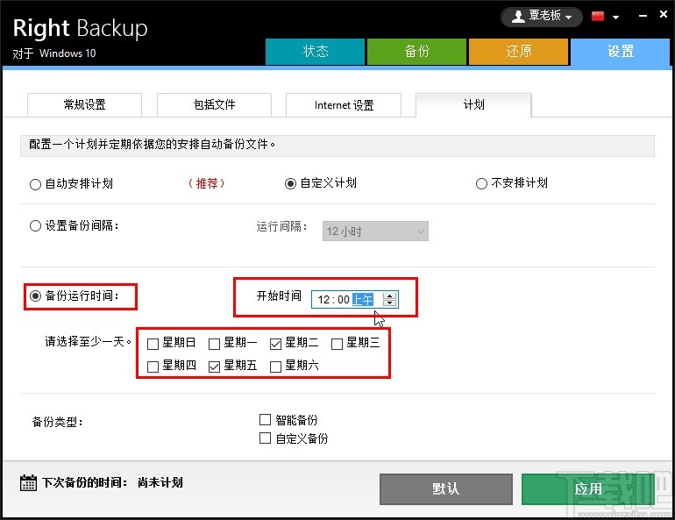This screenshot has height=520, width=675.
Task: Check the 星期六 checkbox
Action: click(275, 367)
